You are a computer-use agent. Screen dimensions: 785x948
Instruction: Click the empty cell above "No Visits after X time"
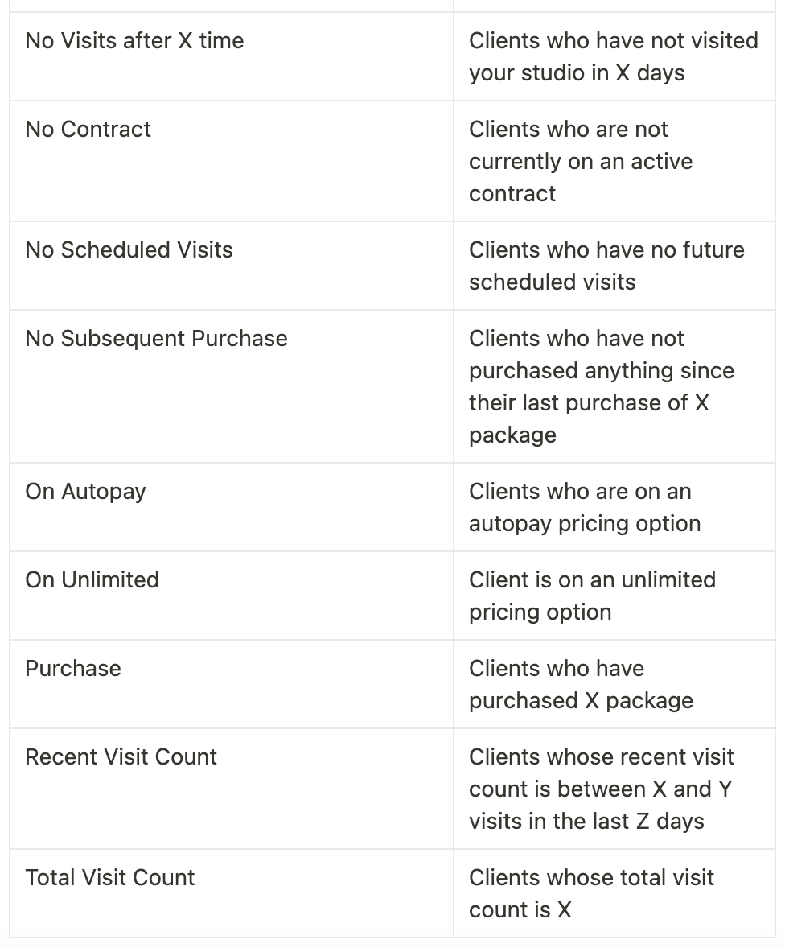(232, 6)
